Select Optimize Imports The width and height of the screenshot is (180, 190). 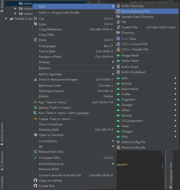click(74, 91)
